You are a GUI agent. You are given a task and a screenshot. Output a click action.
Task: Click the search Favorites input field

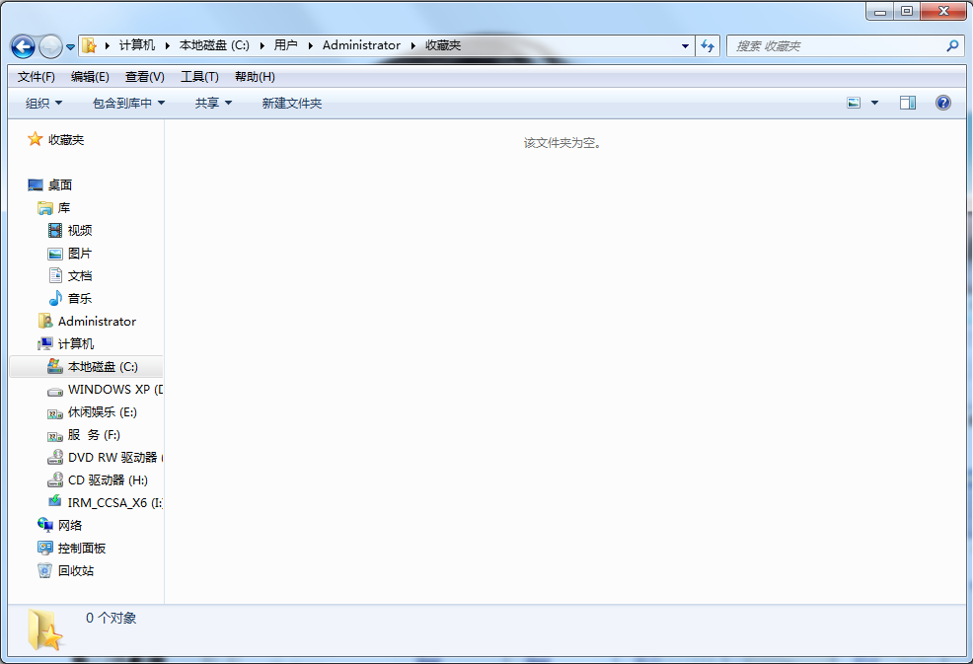[837, 46]
